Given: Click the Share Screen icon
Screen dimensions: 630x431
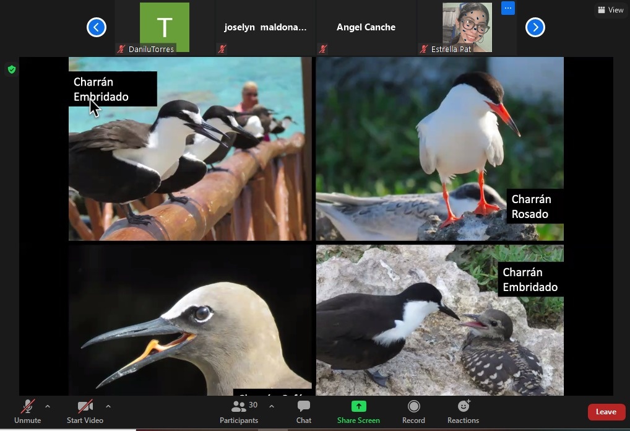Looking at the screenshot, I should (358, 412).
